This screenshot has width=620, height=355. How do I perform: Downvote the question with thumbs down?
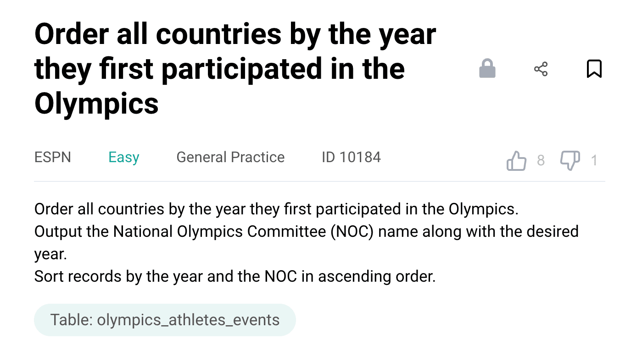pyautogui.click(x=570, y=161)
